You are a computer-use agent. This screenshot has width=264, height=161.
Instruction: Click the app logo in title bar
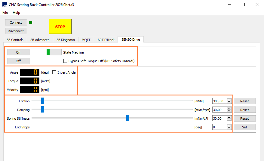[5, 5]
